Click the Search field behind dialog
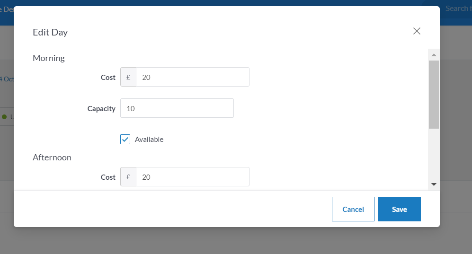This screenshot has height=254, width=472. click(456, 9)
